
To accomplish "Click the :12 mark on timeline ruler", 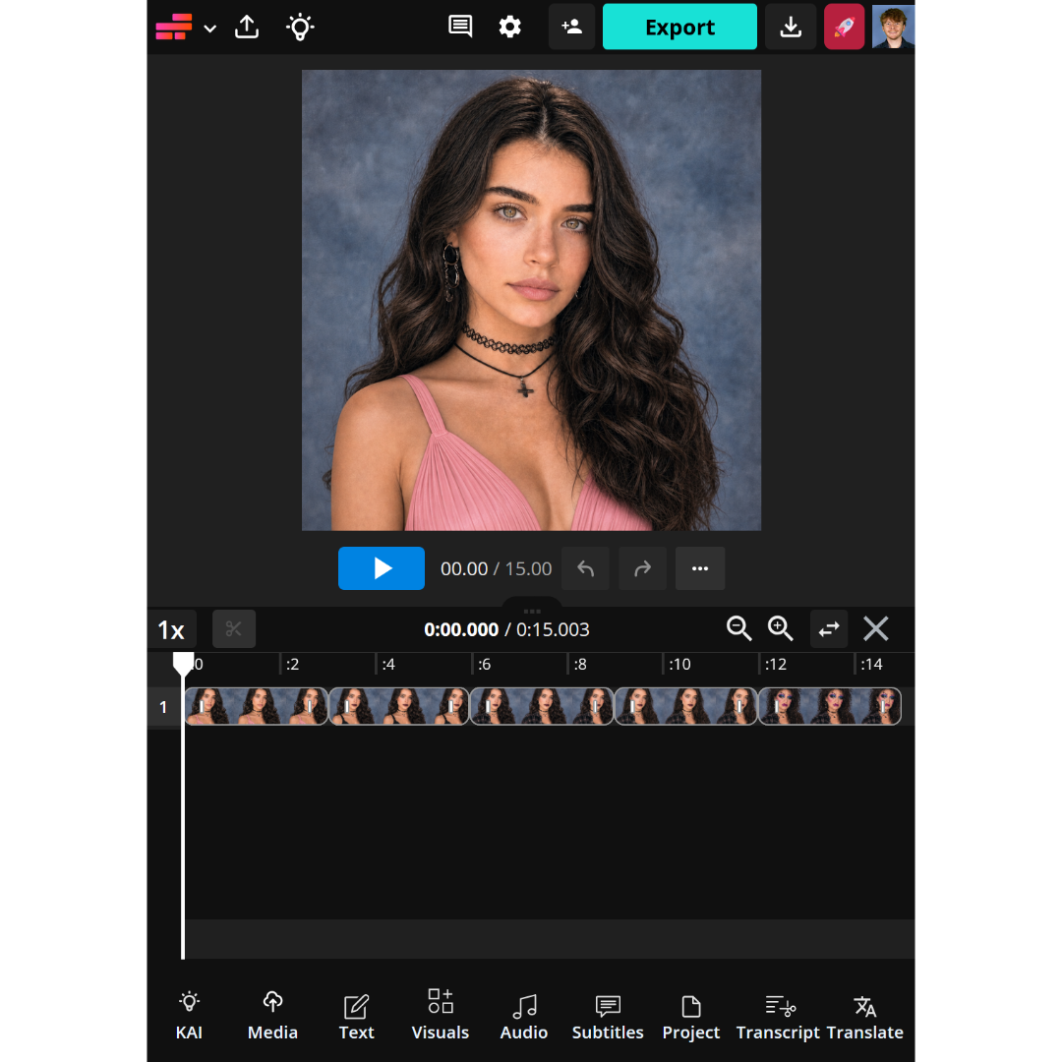I will tap(776, 665).
